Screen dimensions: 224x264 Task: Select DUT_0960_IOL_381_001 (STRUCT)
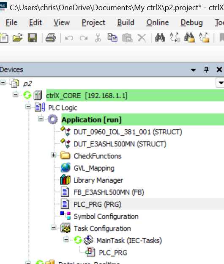128,132
